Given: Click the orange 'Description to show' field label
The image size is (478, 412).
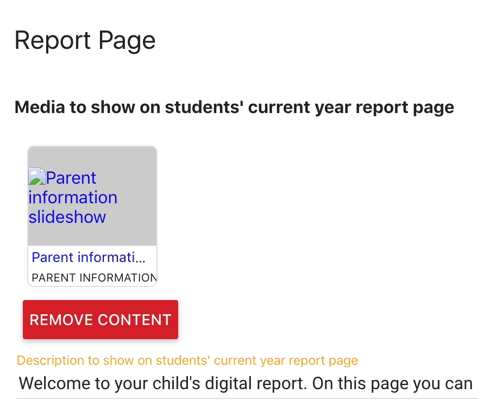Looking at the screenshot, I should click(187, 360).
